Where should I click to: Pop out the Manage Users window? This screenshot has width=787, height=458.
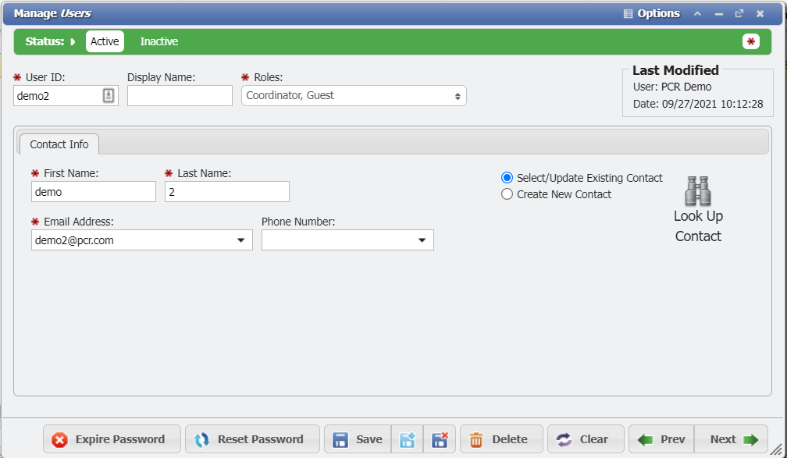pyautogui.click(x=739, y=13)
